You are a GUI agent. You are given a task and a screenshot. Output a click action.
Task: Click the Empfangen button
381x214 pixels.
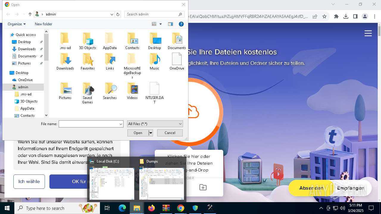pos(351,188)
